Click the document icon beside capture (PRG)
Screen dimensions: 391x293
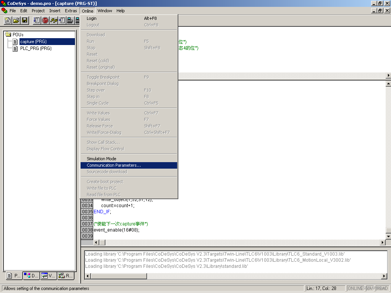coord(15,41)
